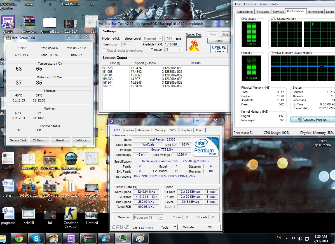Image resolution: width=335 pixels, height=244 pixels.
Task: Open the Foxit Reader desktop icon
Action: (x=71, y=3)
